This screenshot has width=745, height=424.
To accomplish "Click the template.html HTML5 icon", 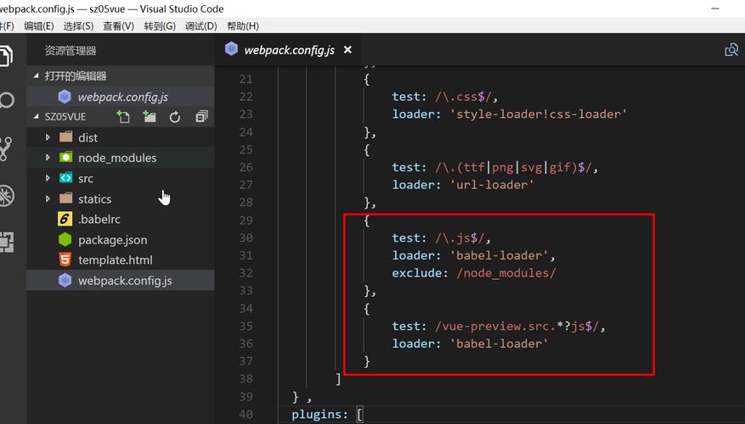I will point(65,259).
